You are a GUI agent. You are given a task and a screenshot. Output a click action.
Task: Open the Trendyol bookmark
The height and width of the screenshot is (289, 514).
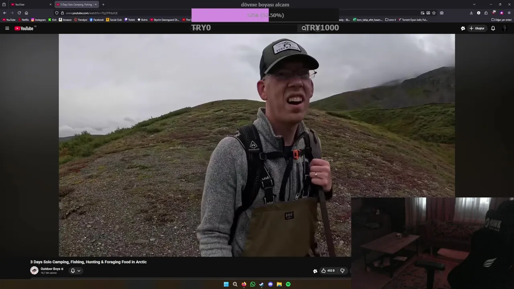(81, 20)
